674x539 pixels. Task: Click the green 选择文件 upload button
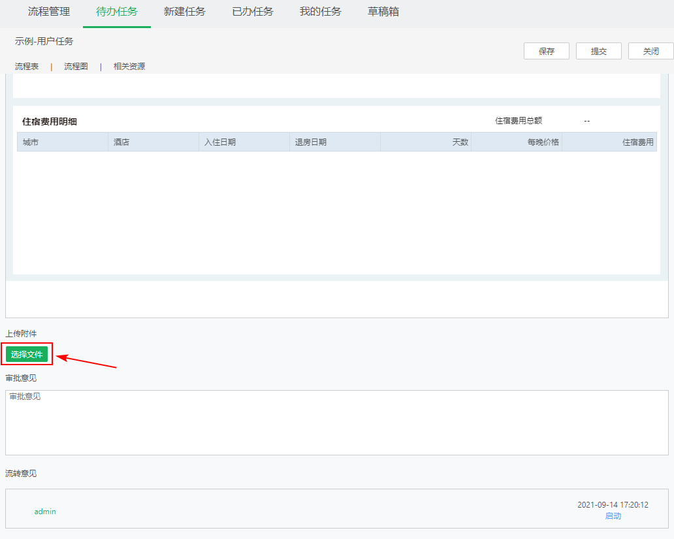[x=27, y=354]
